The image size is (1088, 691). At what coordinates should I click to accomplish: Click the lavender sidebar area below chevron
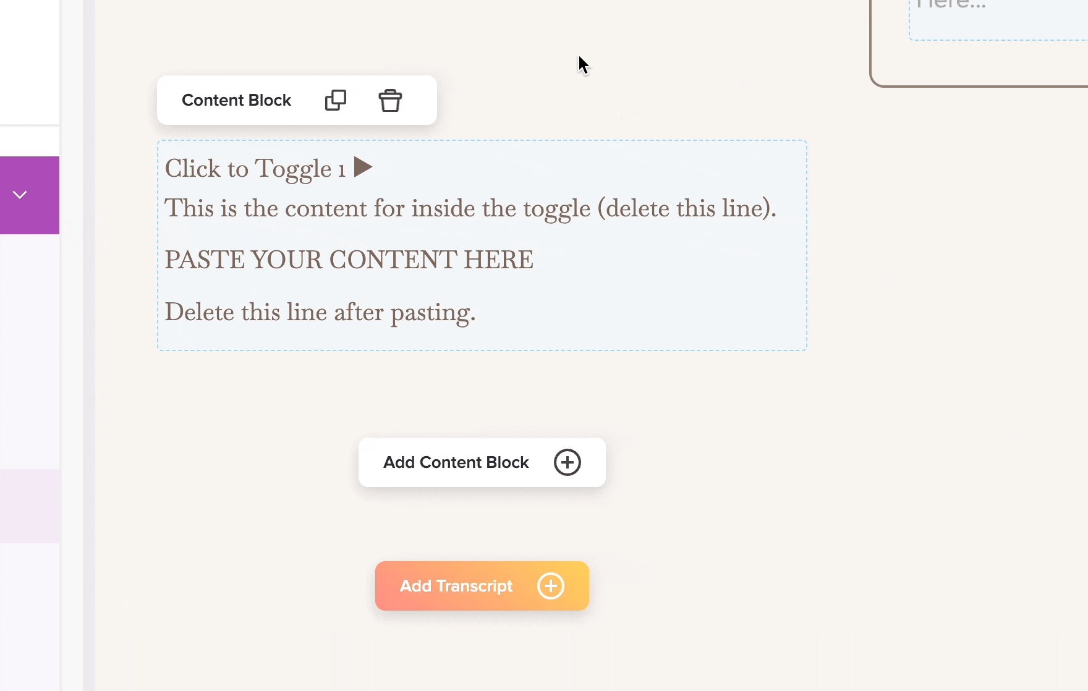point(30,352)
